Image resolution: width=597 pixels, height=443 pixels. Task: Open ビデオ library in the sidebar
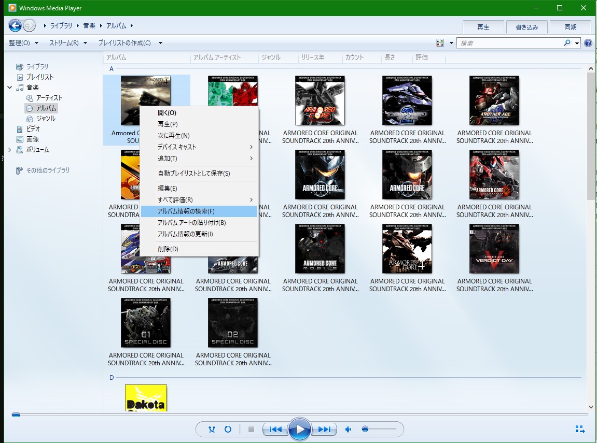pyautogui.click(x=33, y=129)
